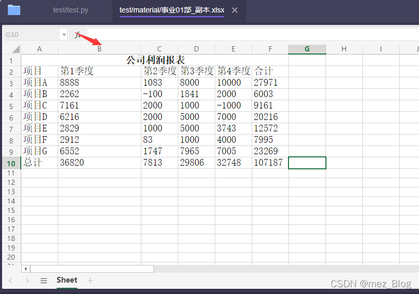Click the 项目D cell

pyautogui.click(x=40, y=117)
